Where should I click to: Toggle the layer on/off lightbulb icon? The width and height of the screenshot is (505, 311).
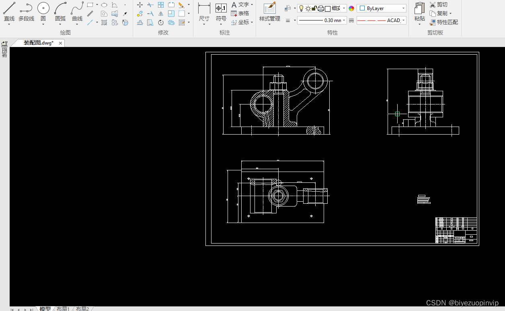tap(301, 8)
